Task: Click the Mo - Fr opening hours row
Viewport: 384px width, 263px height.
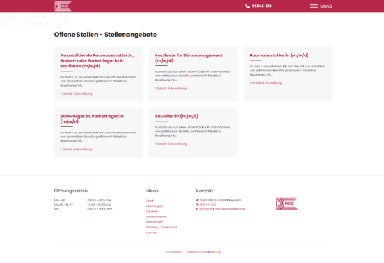Action: [83, 200]
